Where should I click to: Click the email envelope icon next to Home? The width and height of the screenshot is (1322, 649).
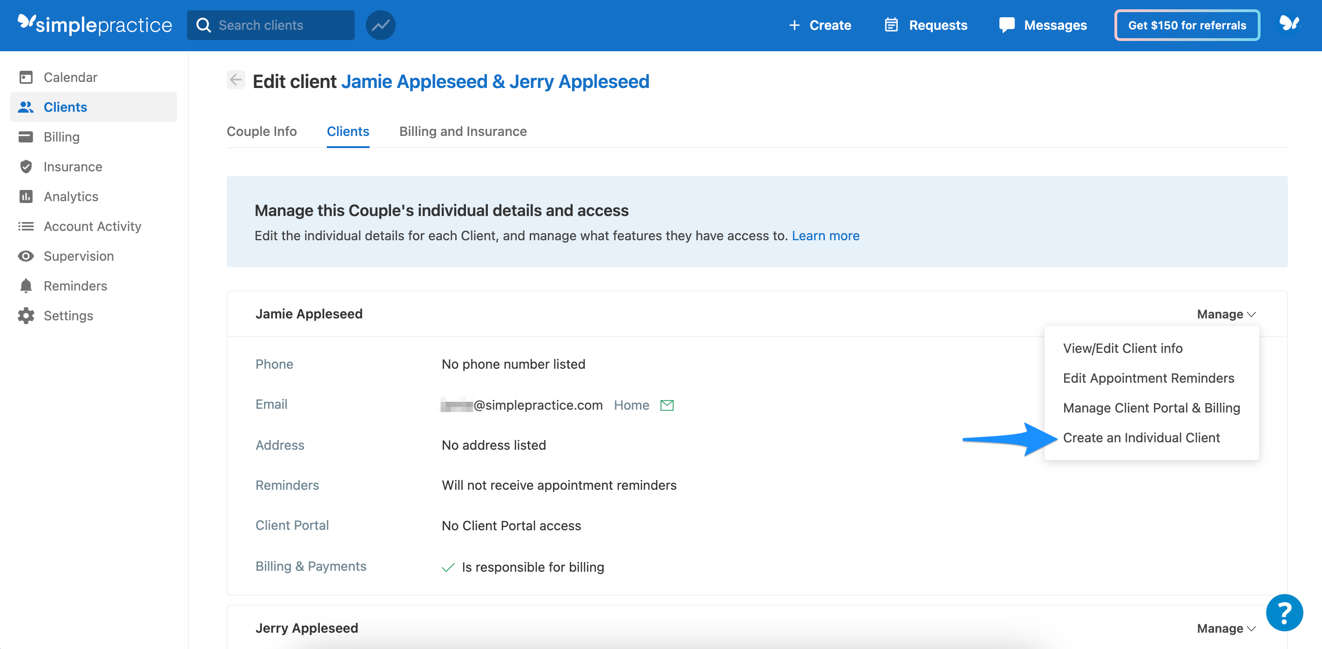[x=667, y=405]
